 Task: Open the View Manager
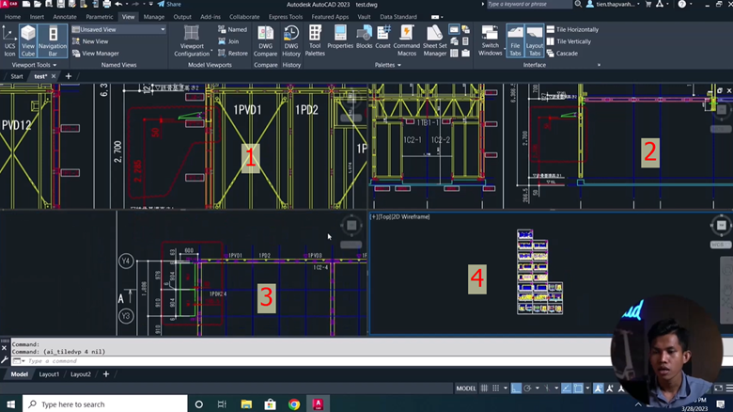tap(96, 54)
